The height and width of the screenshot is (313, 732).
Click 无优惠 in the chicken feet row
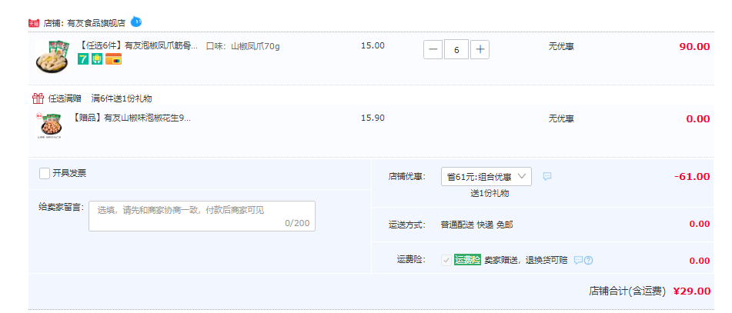561,46
